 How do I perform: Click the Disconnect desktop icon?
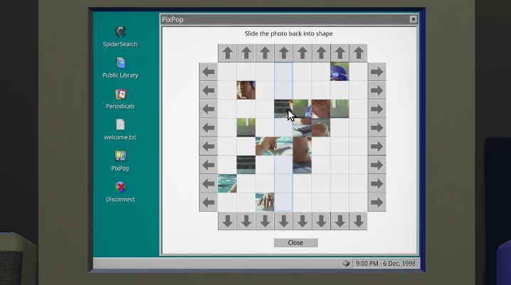click(x=120, y=192)
